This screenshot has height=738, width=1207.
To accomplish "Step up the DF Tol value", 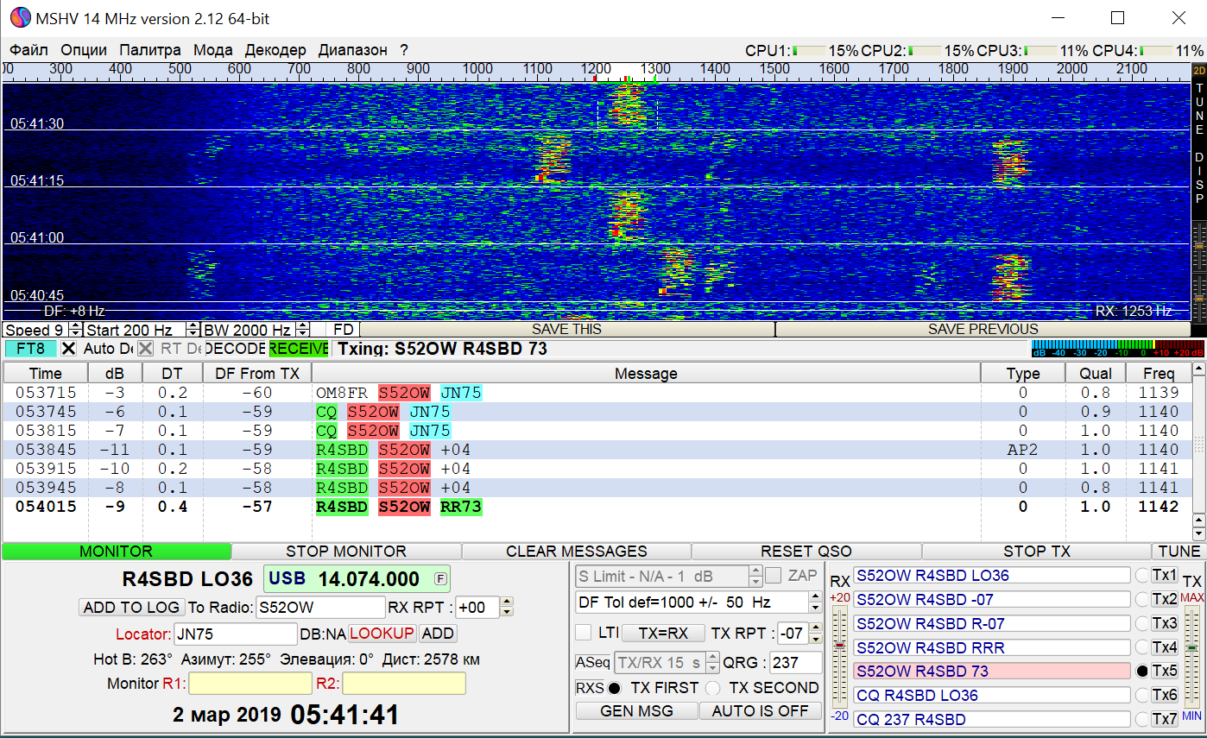I will (x=814, y=597).
